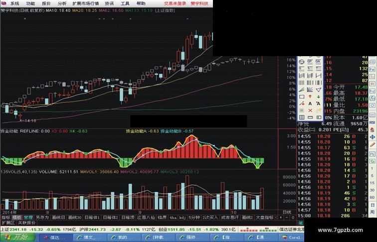The height and width of the screenshot is (242, 377).
Task: Place a red up-arrow marker
Action: (x=310, y=96)
